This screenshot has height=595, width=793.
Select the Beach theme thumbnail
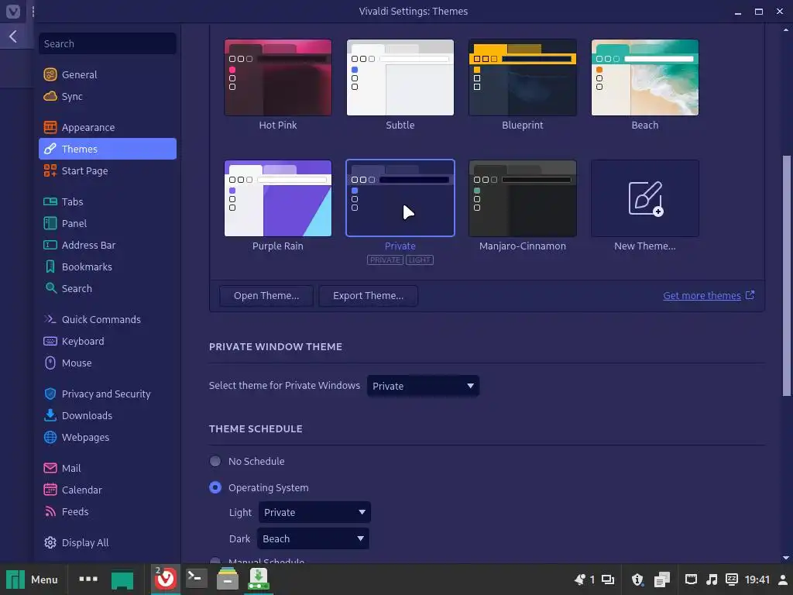click(645, 77)
